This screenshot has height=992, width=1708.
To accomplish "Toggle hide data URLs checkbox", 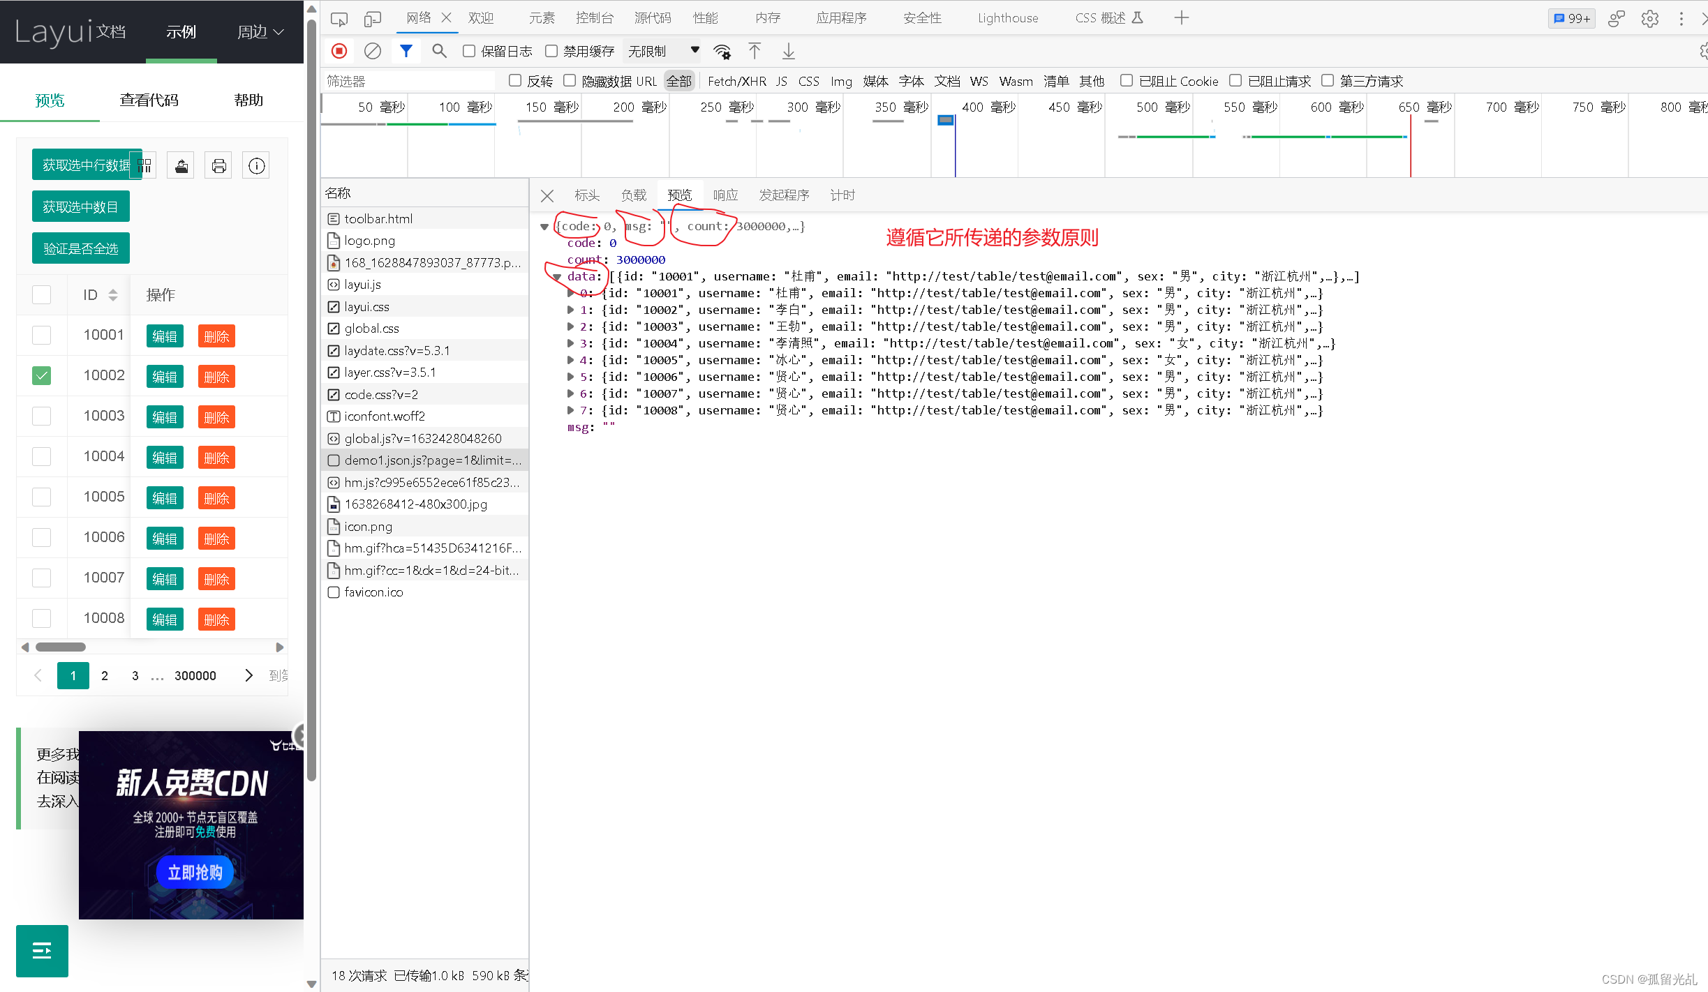I will click(x=570, y=80).
